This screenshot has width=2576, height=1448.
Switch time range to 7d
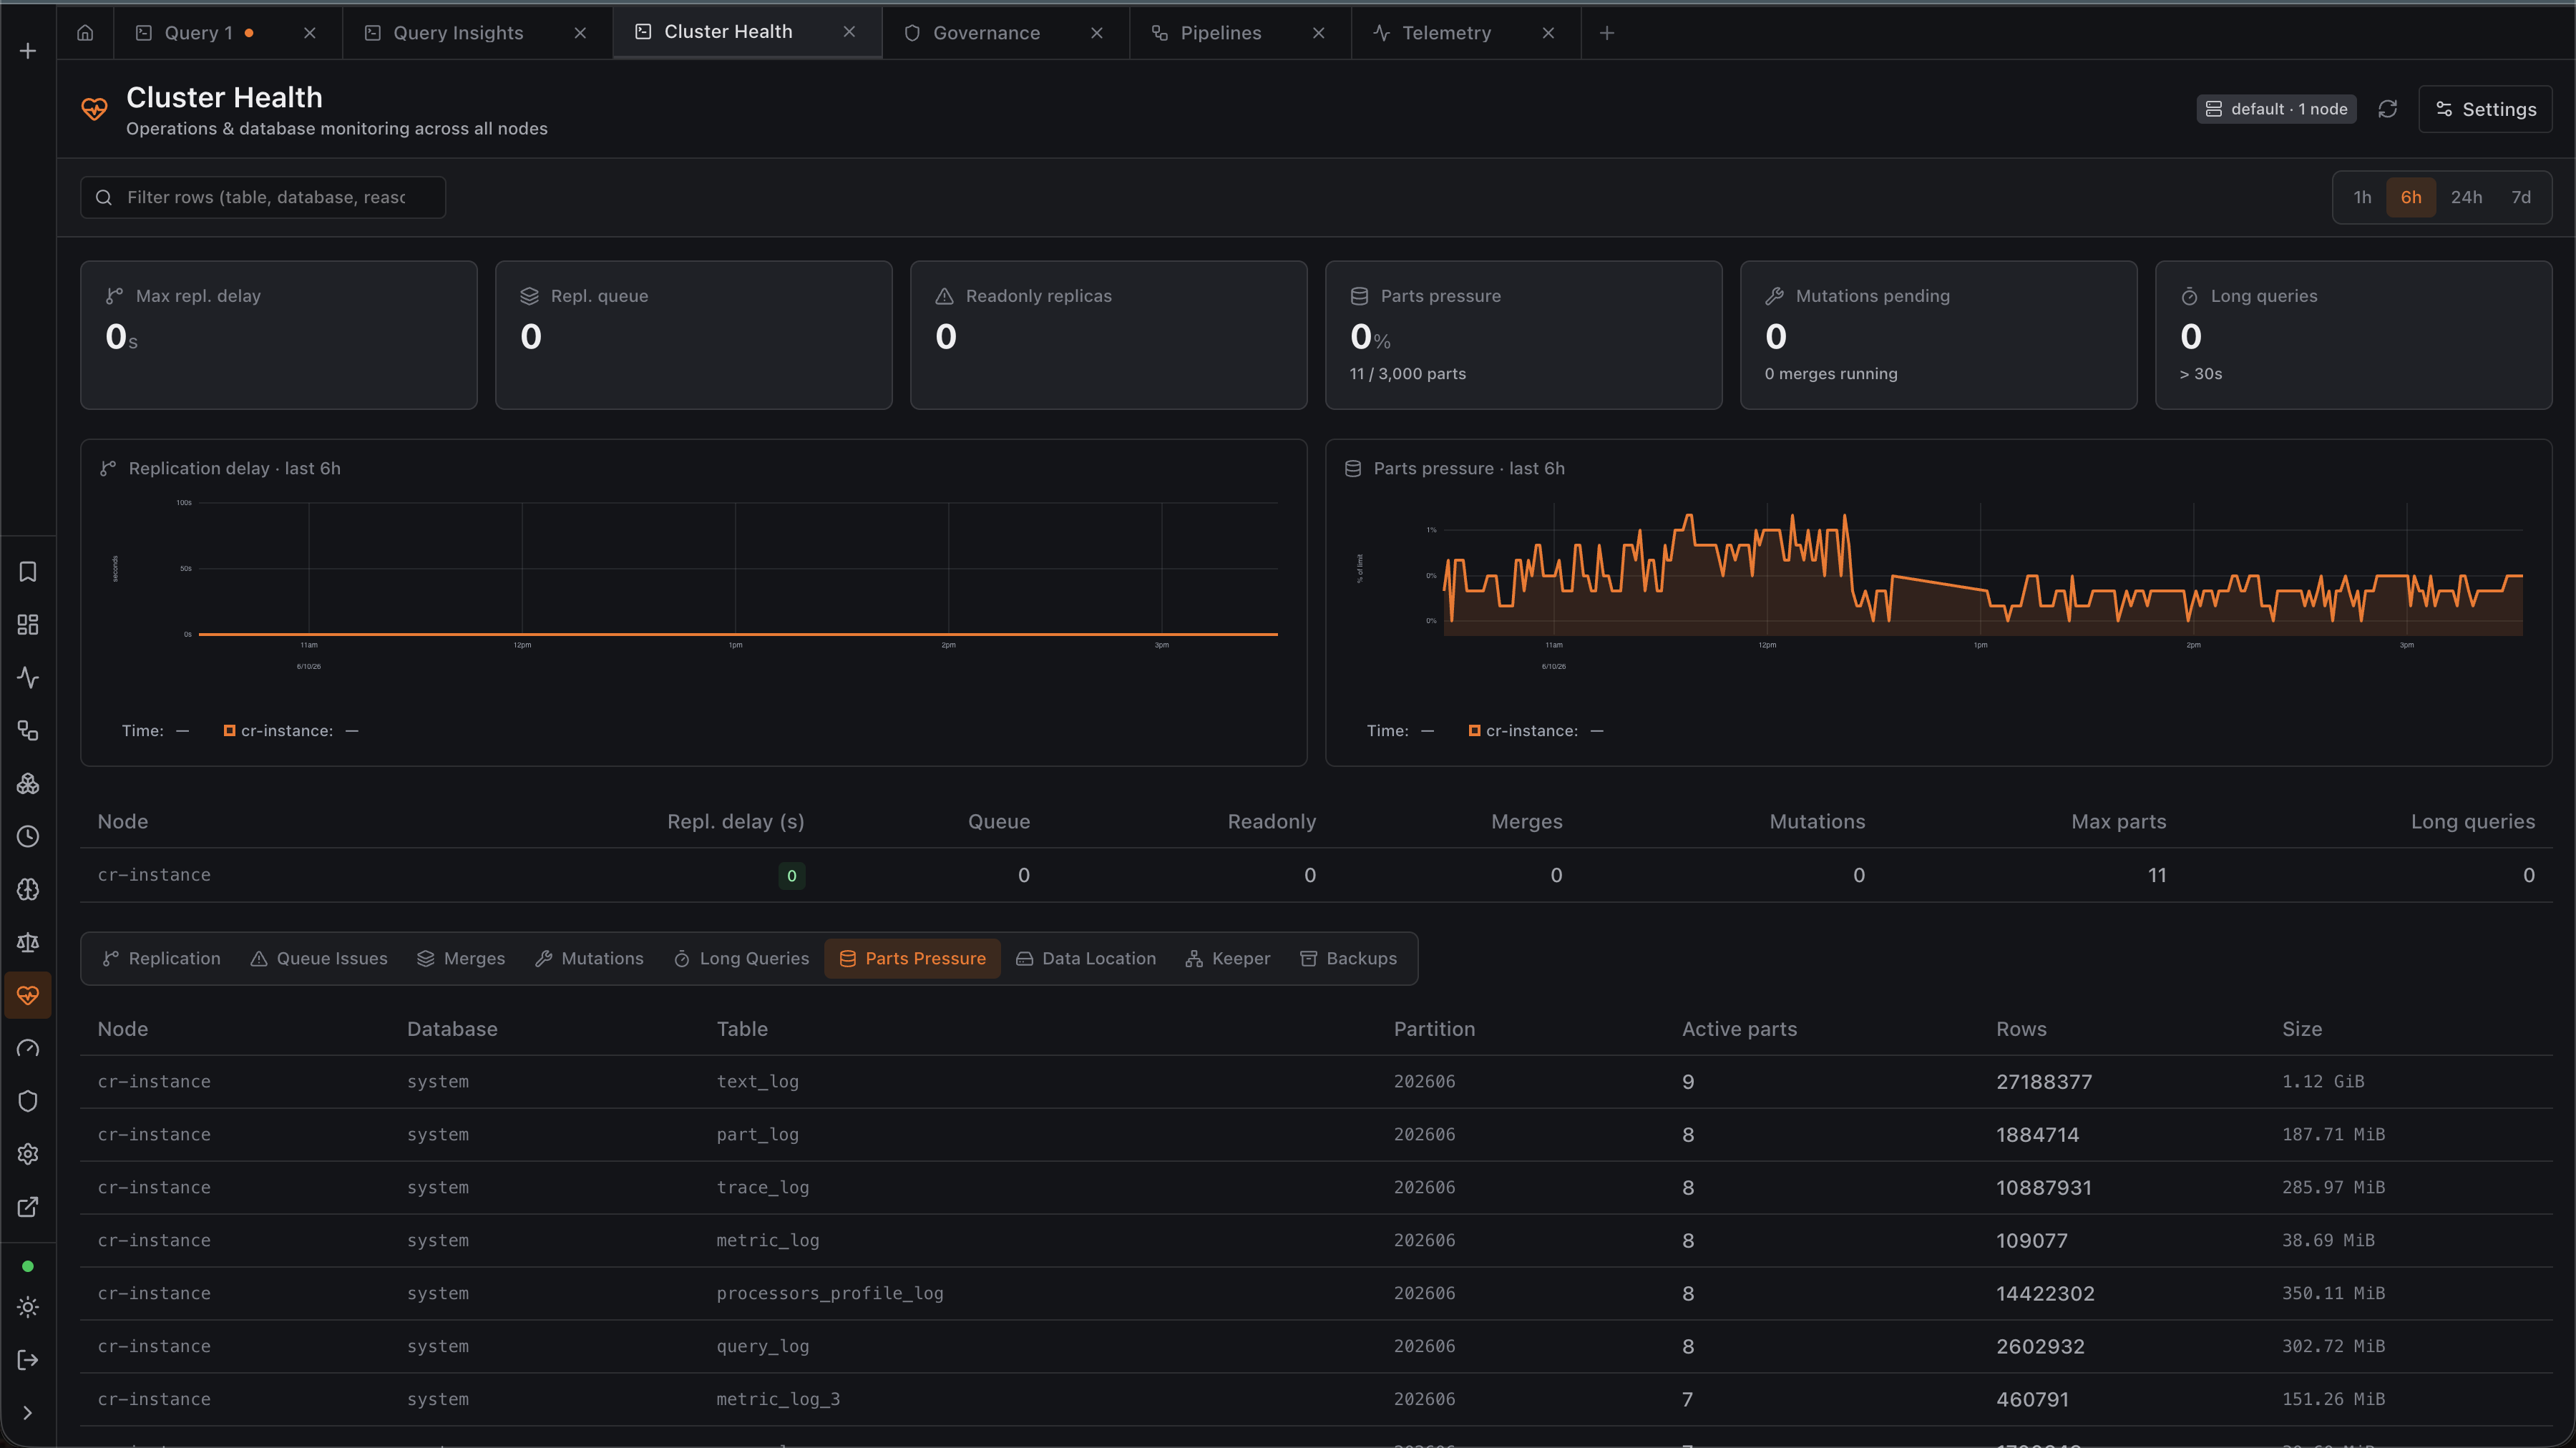[x=2521, y=197]
